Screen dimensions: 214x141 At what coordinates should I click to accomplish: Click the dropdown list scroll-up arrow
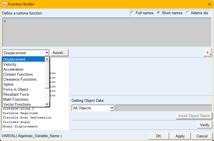click(x=47, y=59)
